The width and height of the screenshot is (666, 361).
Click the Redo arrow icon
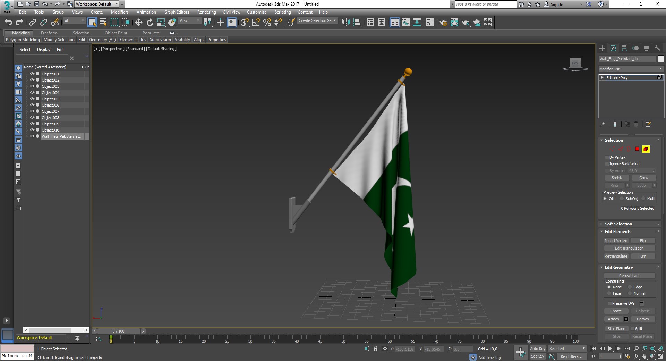[19, 23]
